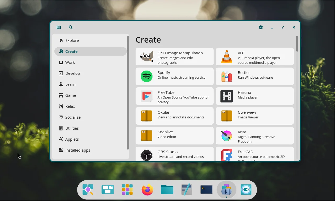Choose the Bottles app card
Screen dimensions: 335x201
254,76
